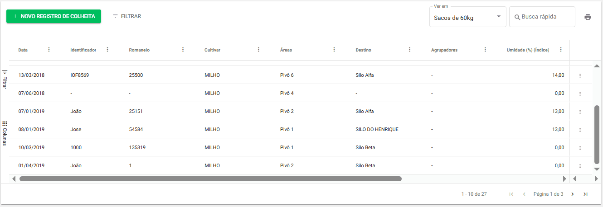Screen dimensions: 603x207
Task: Open column menu for Romaneio header
Action: [x=183, y=50]
